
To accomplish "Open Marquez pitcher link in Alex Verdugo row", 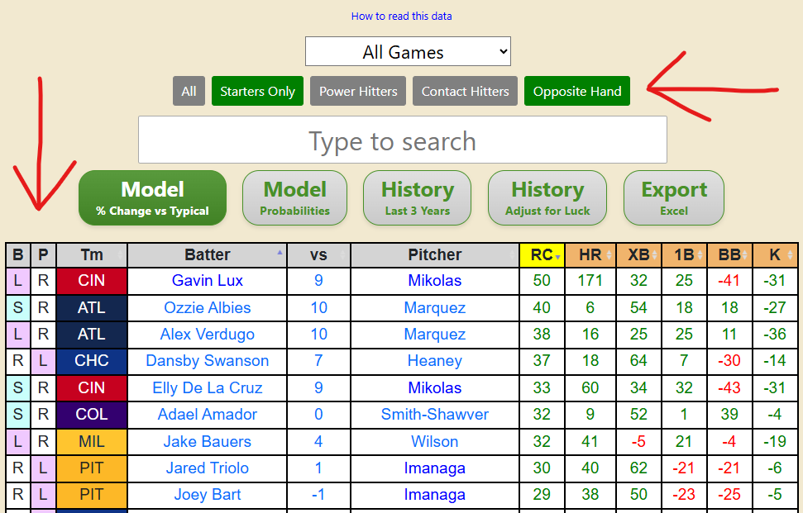I will (435, 335).
